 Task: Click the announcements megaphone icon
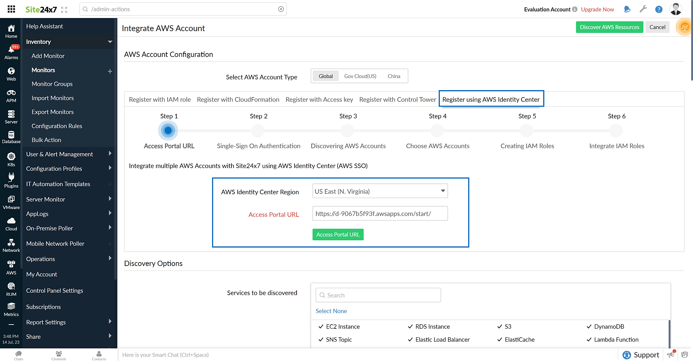(x=671, y=354)
